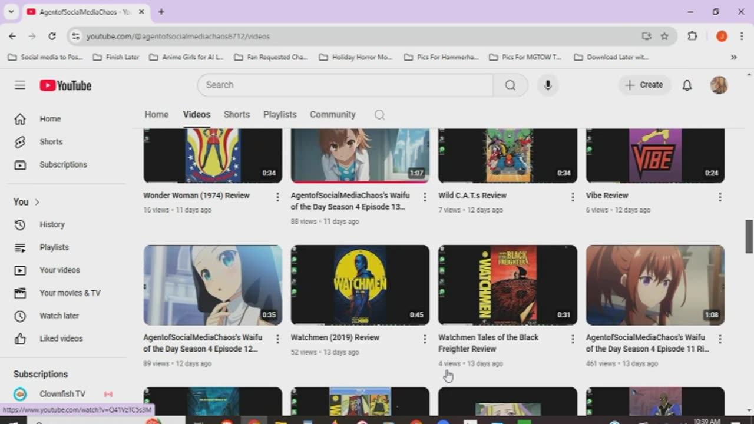
Task: Open options for Watchmen (2019) Review
Action: tap(425, 339)
